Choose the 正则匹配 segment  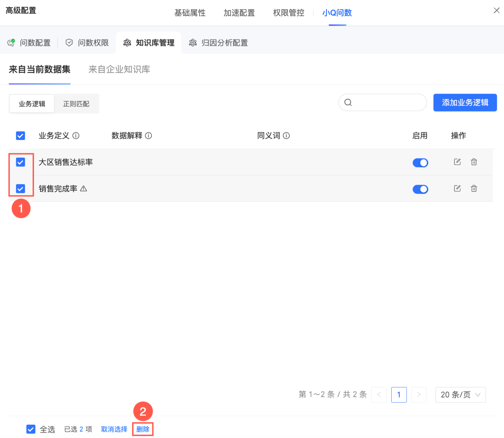coord(76,104)
